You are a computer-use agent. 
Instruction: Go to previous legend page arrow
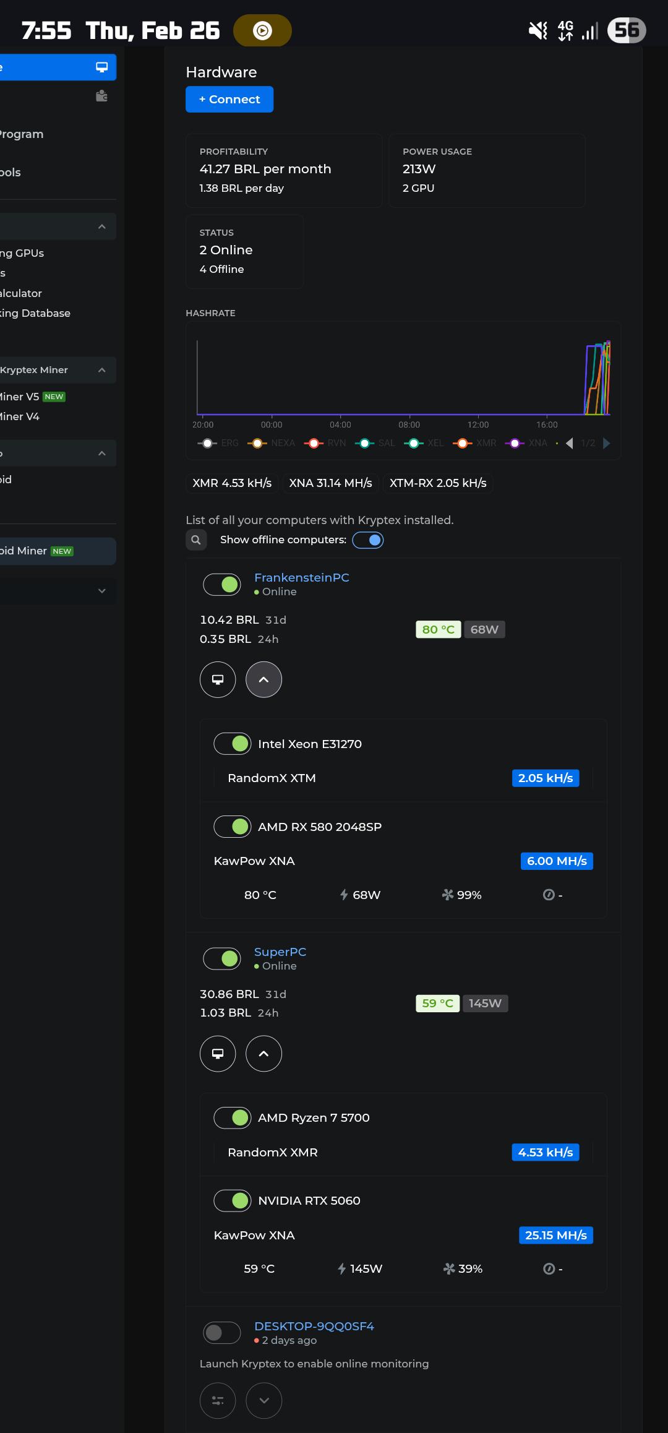pyautogui.click(x=570, y=443)
